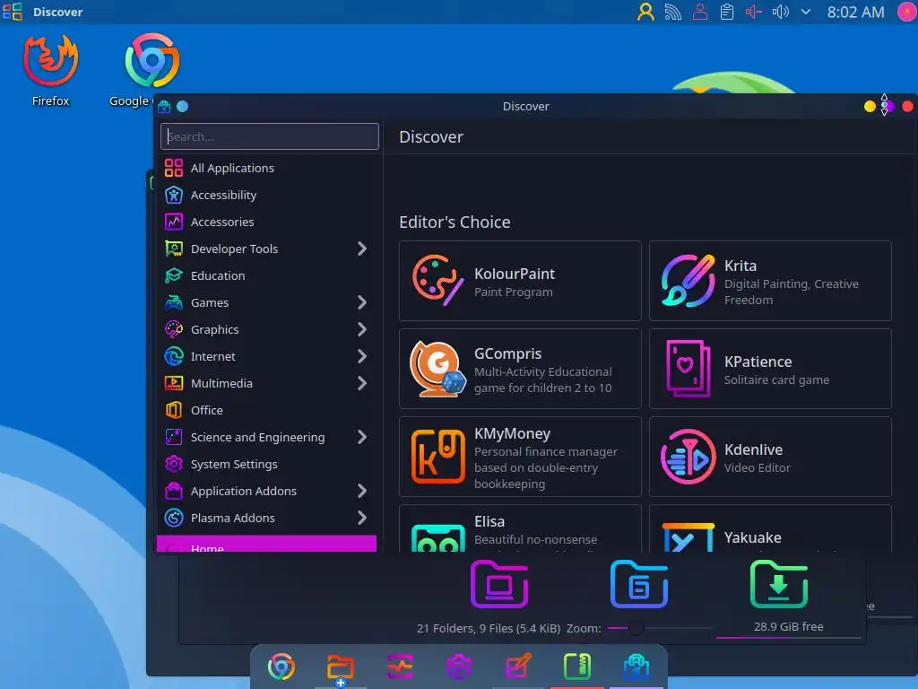
Task: Open green downloads folder in file manager
Action: click(779, 584)
